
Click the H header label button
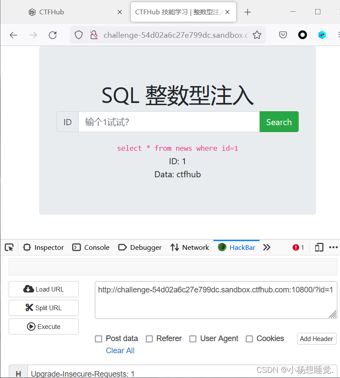click(18, 372)
